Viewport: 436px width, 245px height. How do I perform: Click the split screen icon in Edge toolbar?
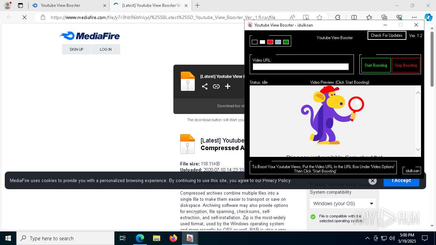pos(354,17)
